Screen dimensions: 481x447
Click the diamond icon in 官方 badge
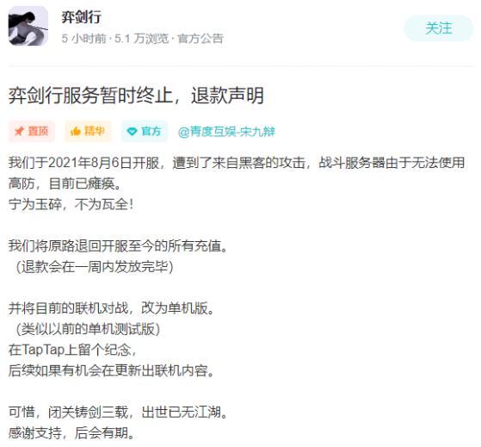coord(132,132)
